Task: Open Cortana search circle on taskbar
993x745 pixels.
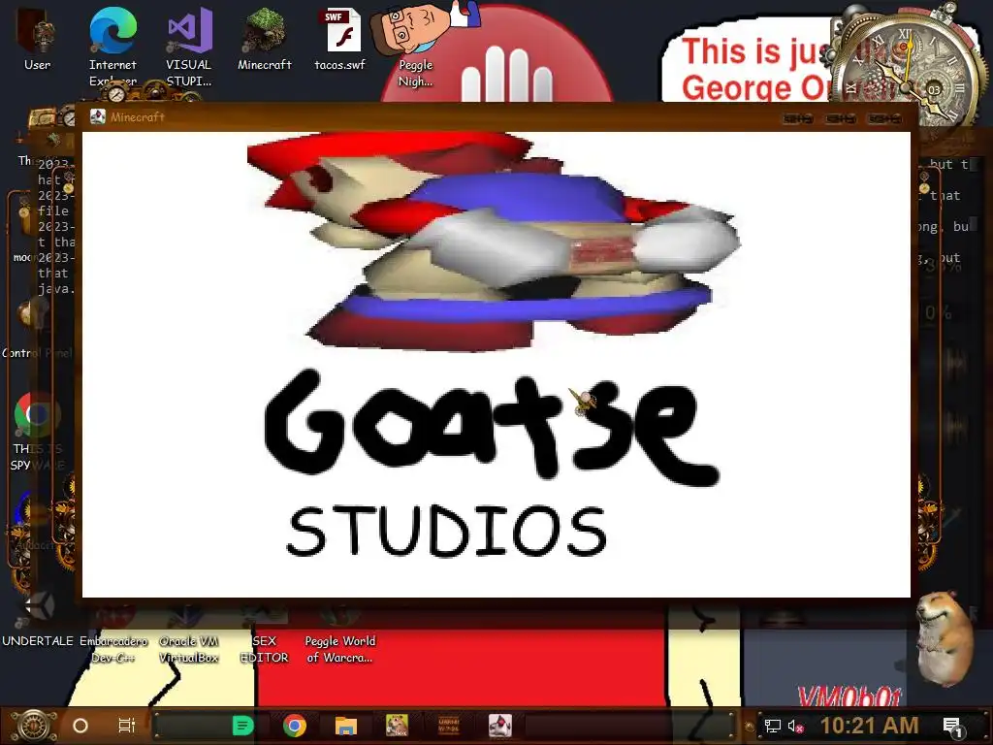Action: [80, 726]
